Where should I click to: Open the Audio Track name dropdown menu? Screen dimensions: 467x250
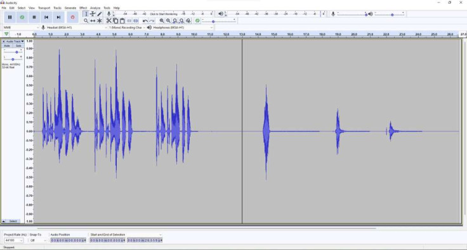tap(15, 41)
